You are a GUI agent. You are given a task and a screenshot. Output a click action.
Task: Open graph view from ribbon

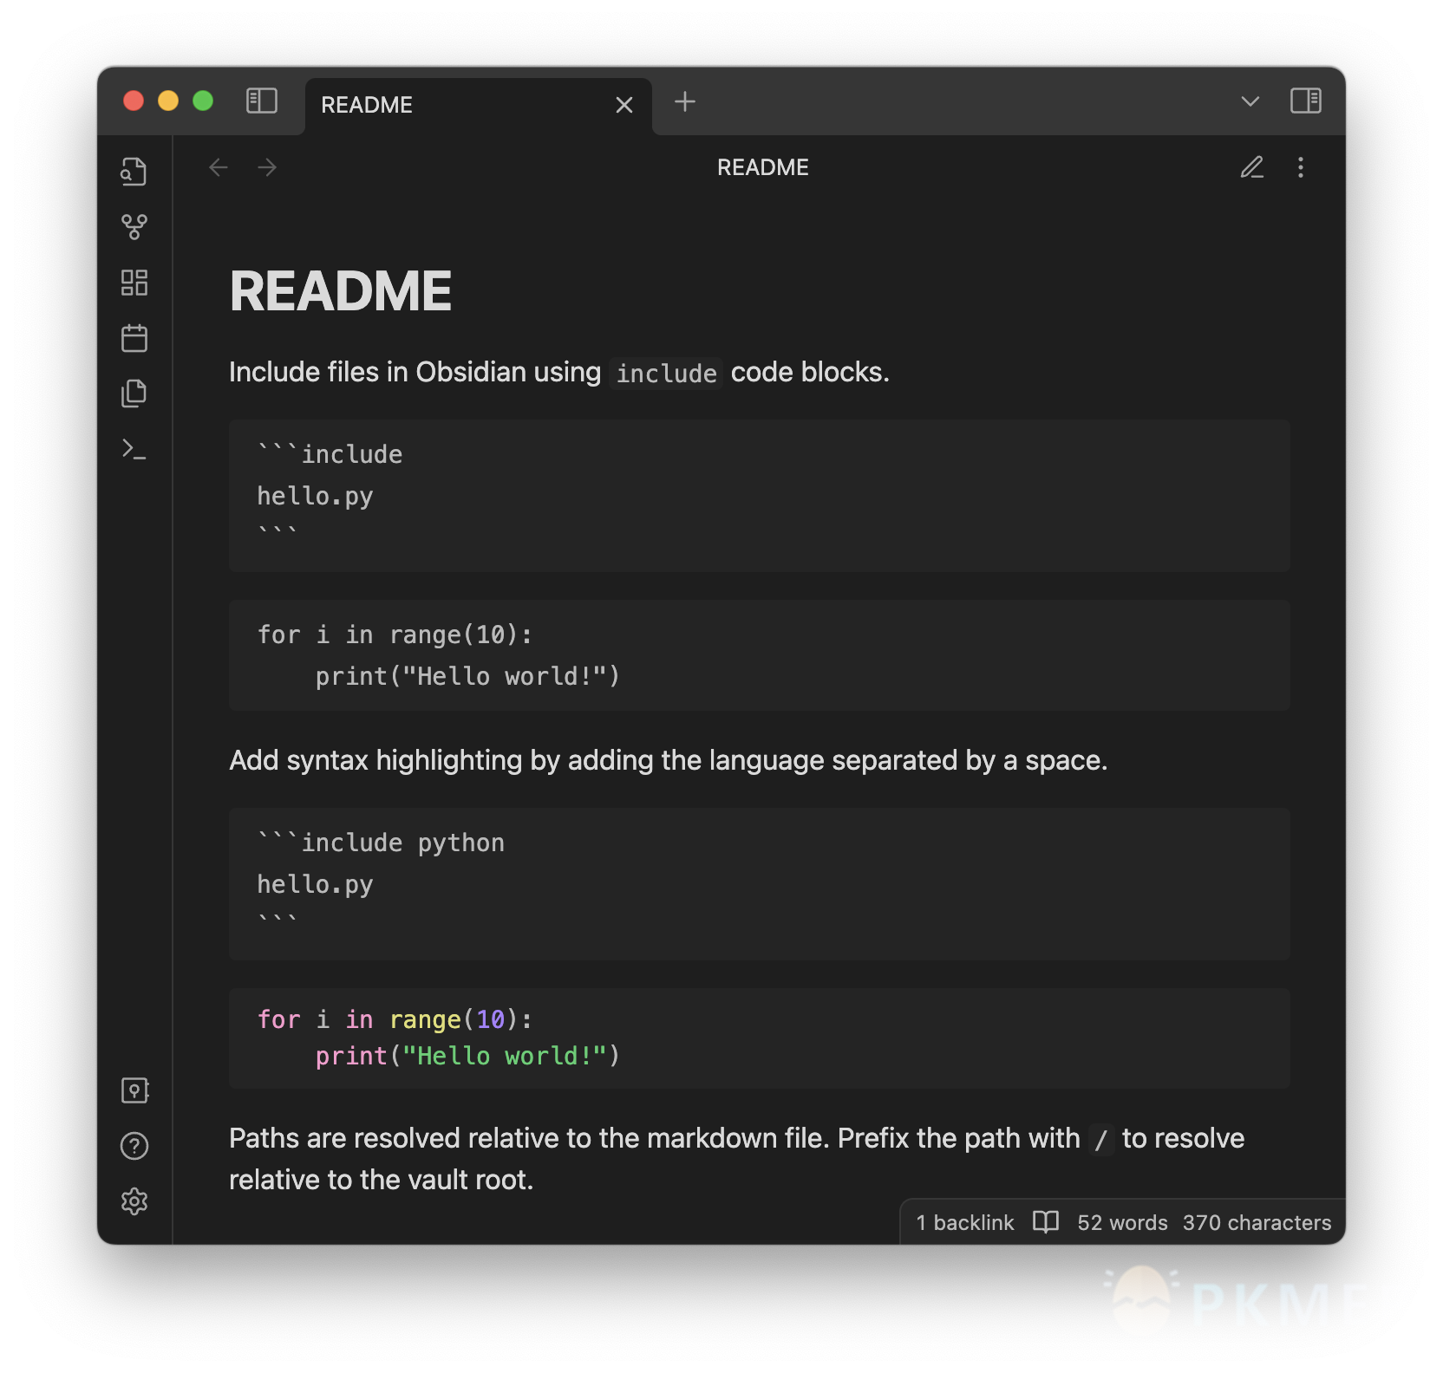pyautogui.click(x=134, y=227)
